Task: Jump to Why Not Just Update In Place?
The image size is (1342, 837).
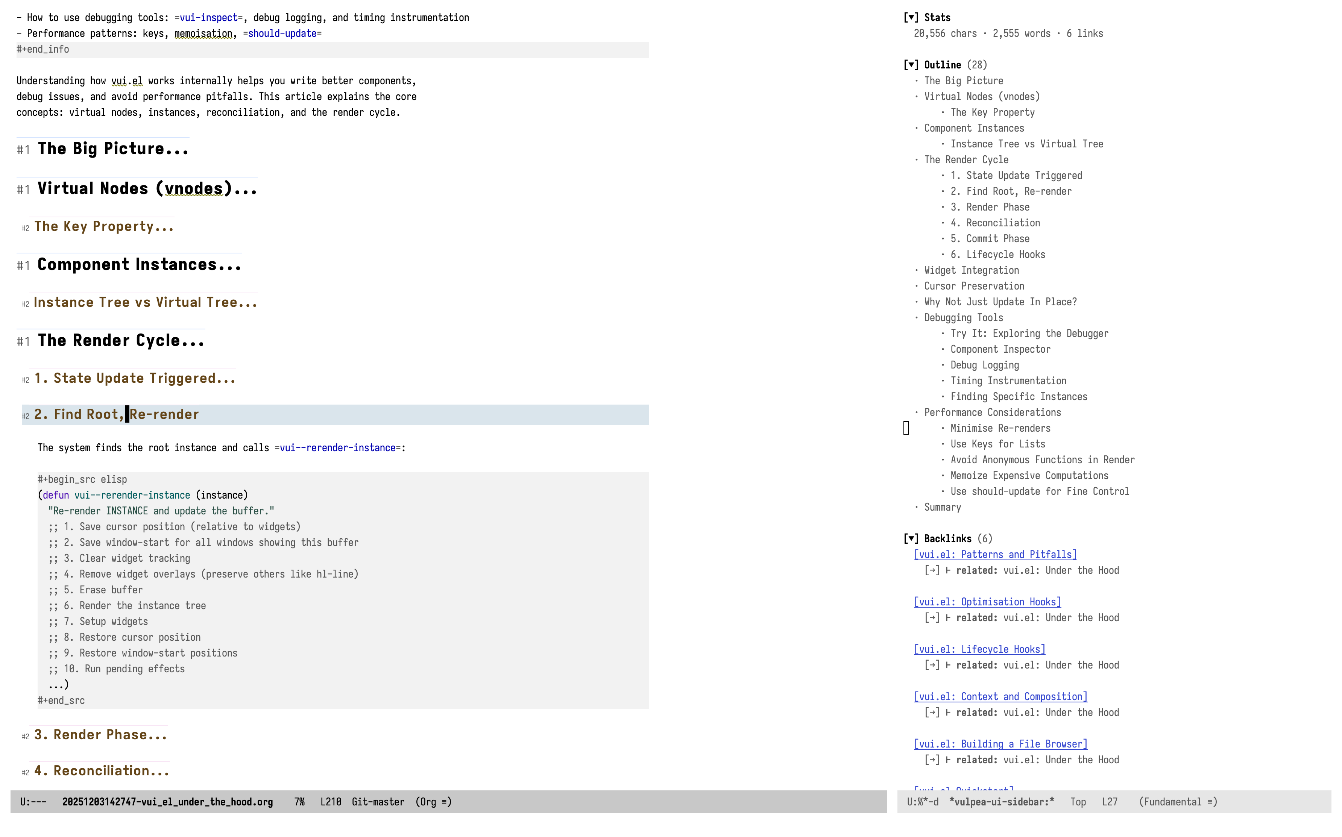Action: tap(1001, 302)
